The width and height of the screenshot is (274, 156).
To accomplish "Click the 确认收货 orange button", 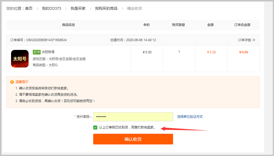I will [x=133, y=139].
